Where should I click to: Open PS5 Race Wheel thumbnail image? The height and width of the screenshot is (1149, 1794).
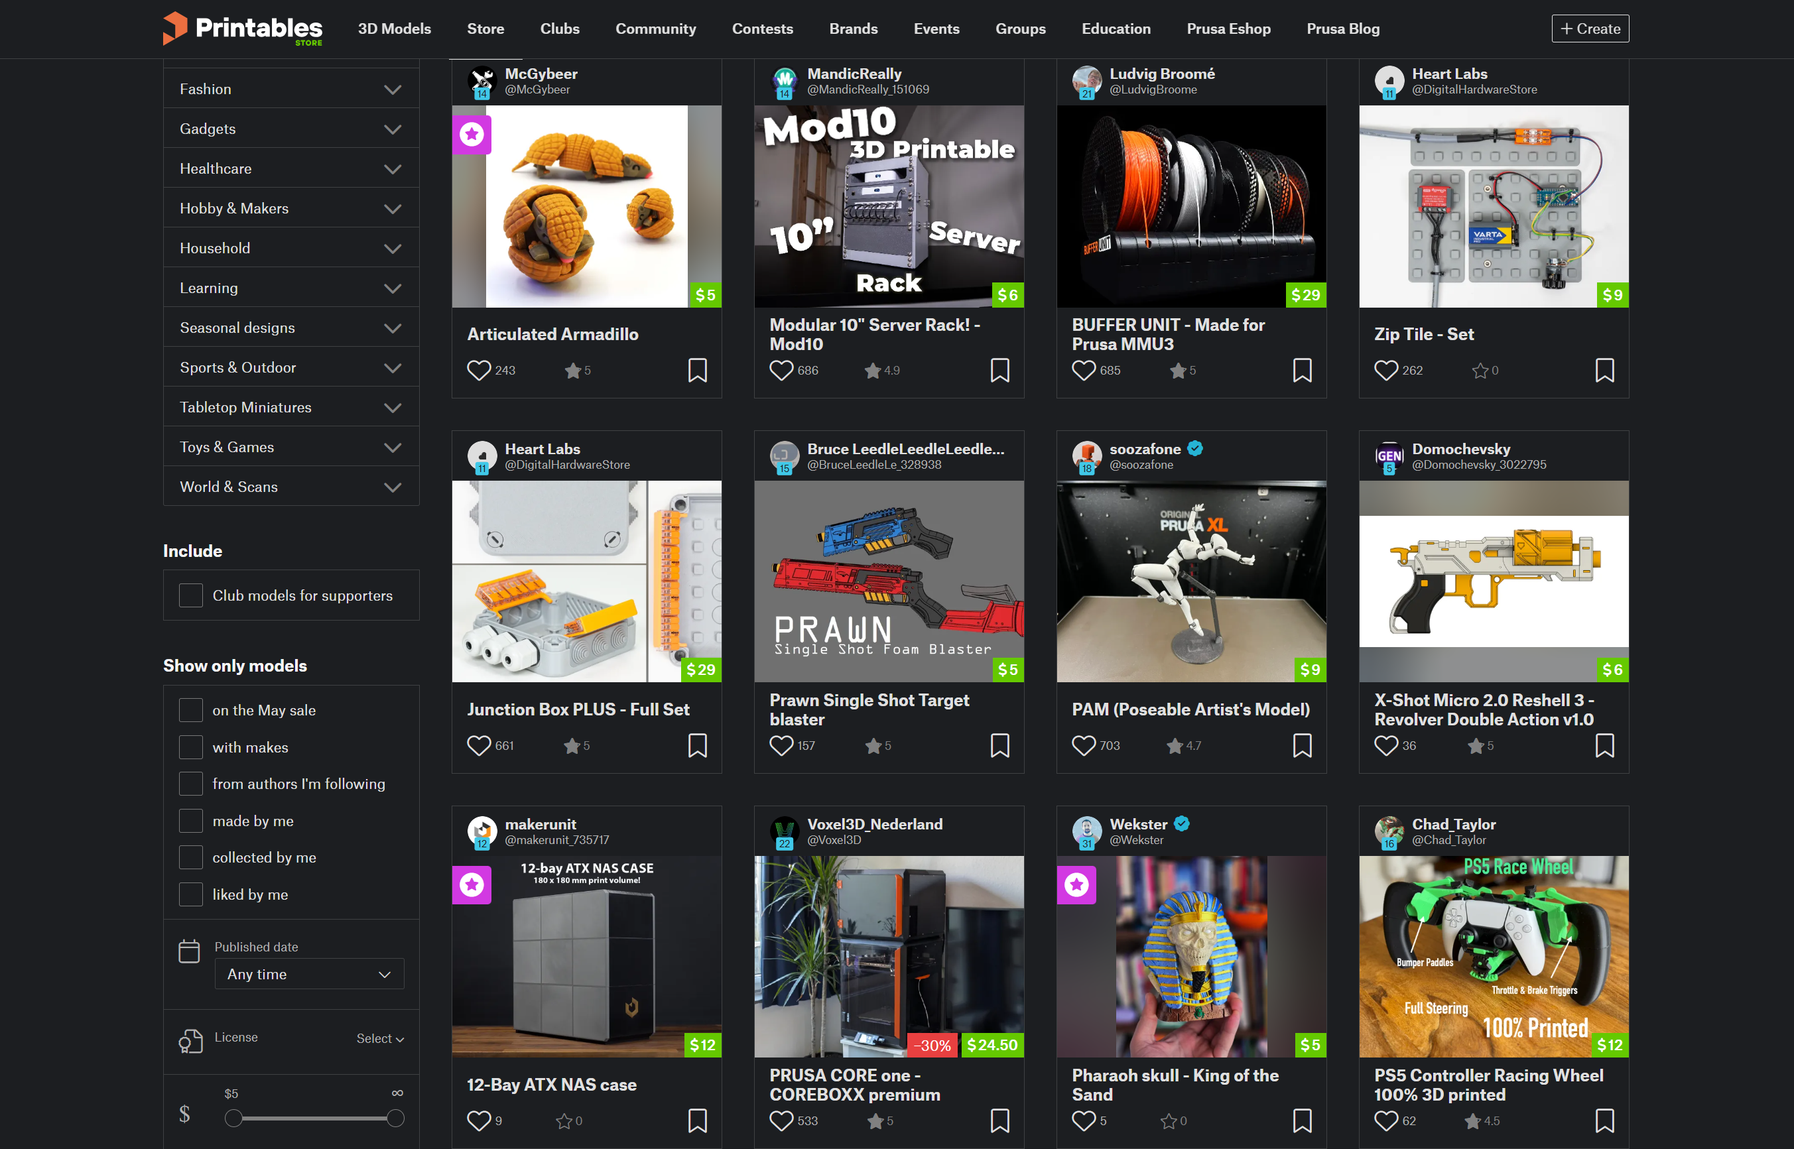(x=1494, y=957)
